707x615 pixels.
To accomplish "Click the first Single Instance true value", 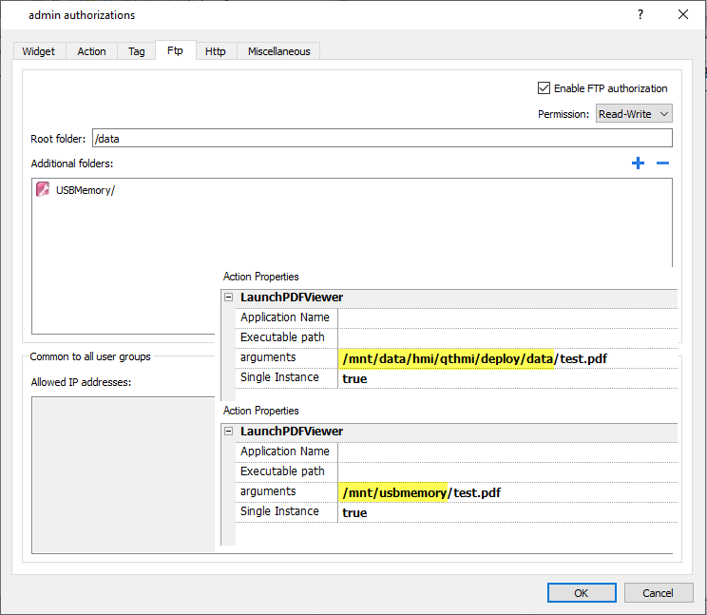I will [354, 378].
